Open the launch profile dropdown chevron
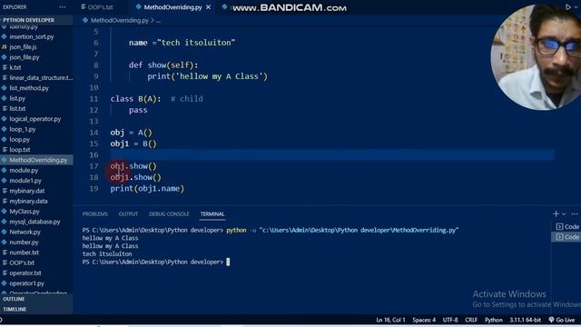 click(564, 214)
